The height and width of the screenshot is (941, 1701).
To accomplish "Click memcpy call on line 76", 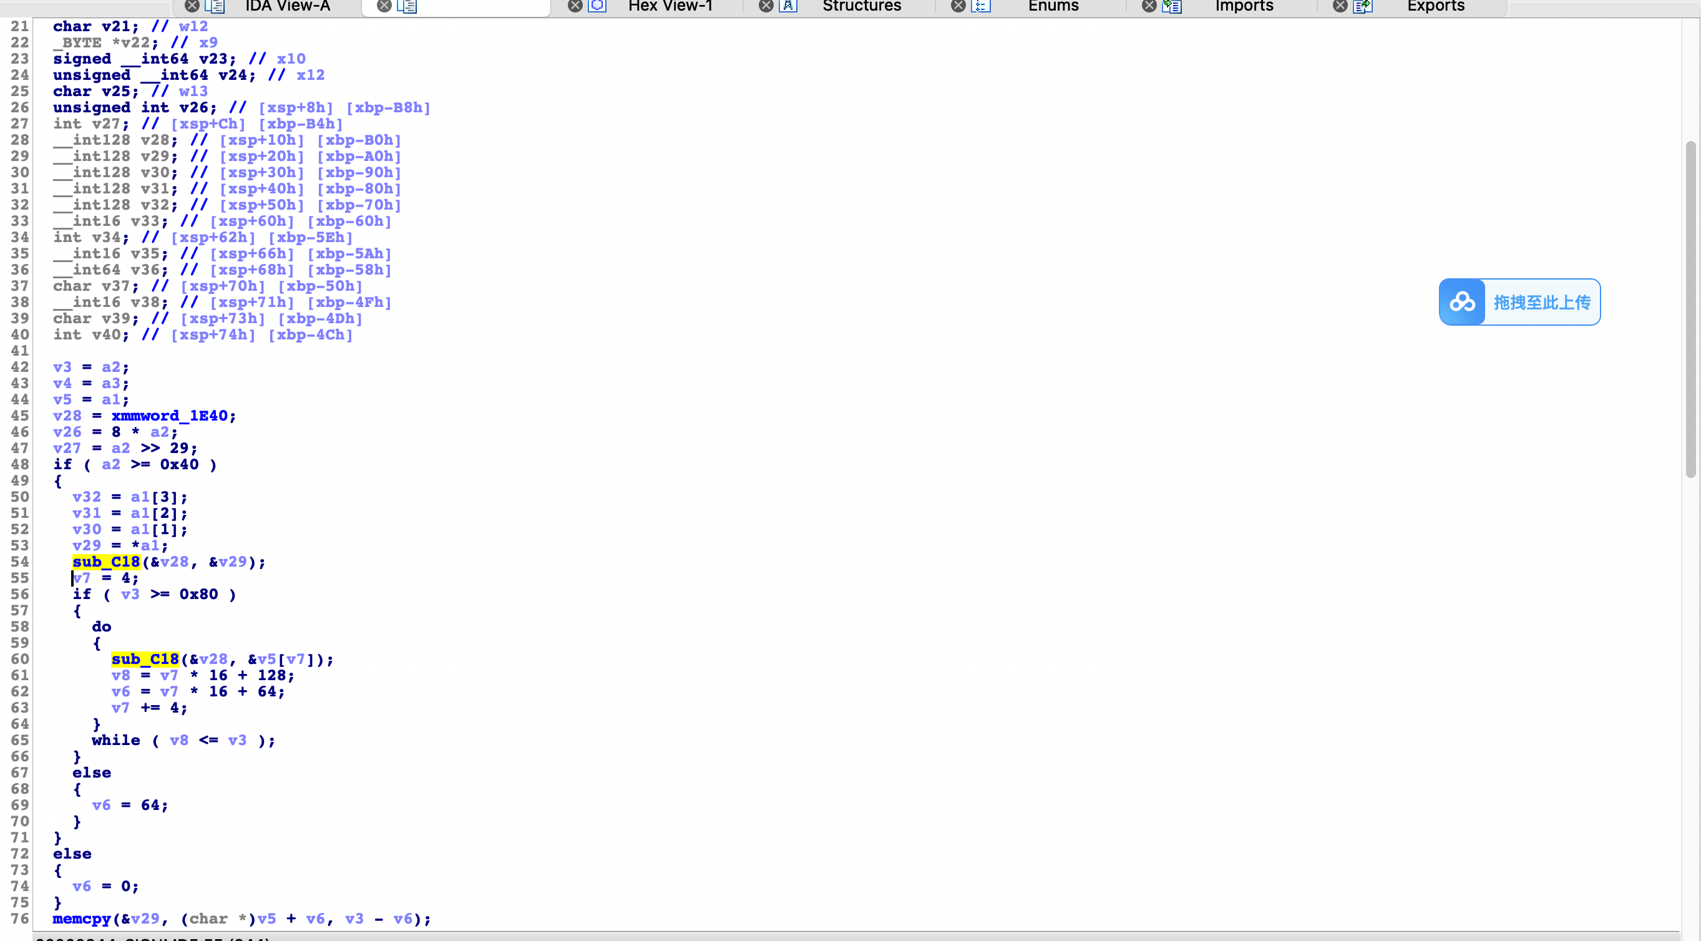I will point(82,919).
